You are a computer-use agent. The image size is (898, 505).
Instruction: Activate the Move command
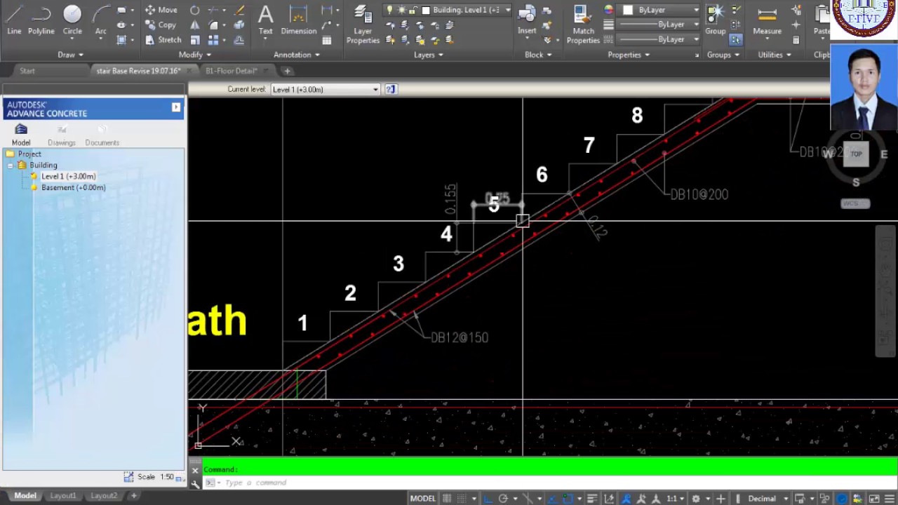[x=161, y=10]
